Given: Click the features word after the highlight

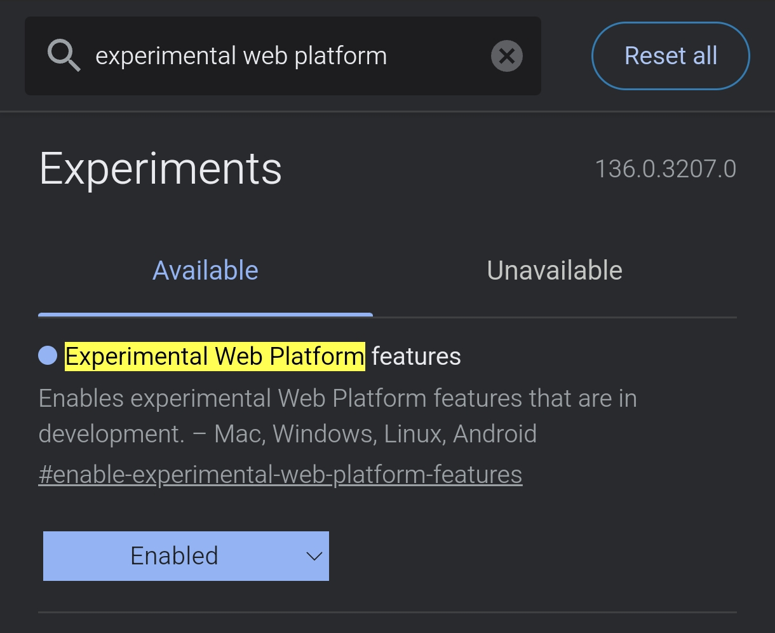Looking at the screenshot, I should coord(415,356).
